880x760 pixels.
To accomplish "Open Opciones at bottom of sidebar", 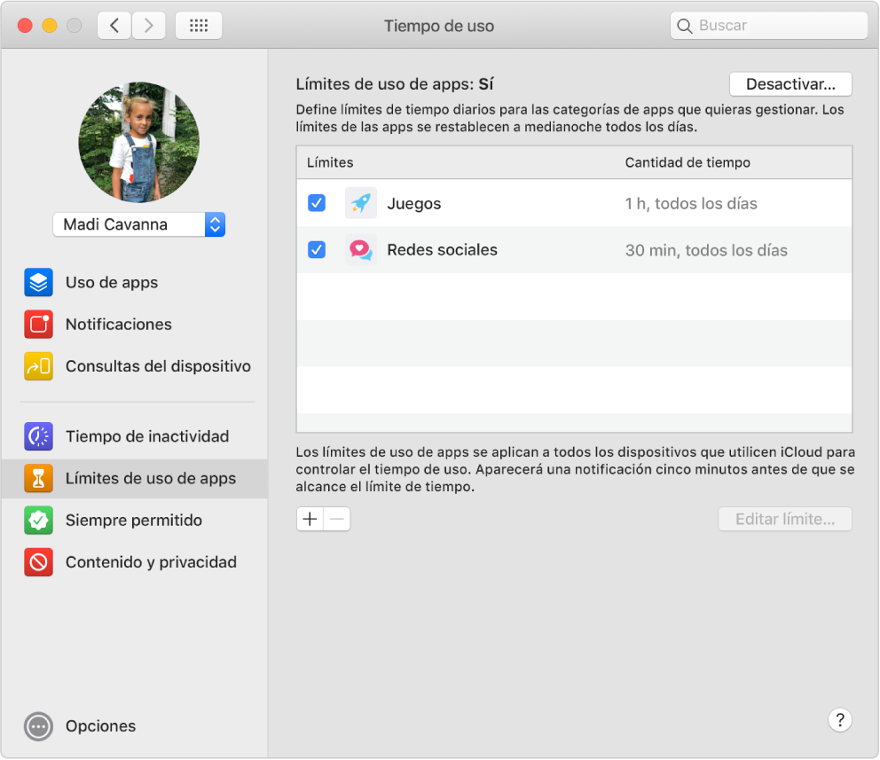I will [x=100, y=726].
